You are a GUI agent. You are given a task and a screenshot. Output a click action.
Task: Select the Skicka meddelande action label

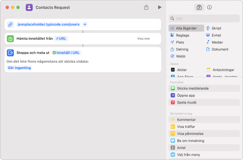click(x=193, y=88)
